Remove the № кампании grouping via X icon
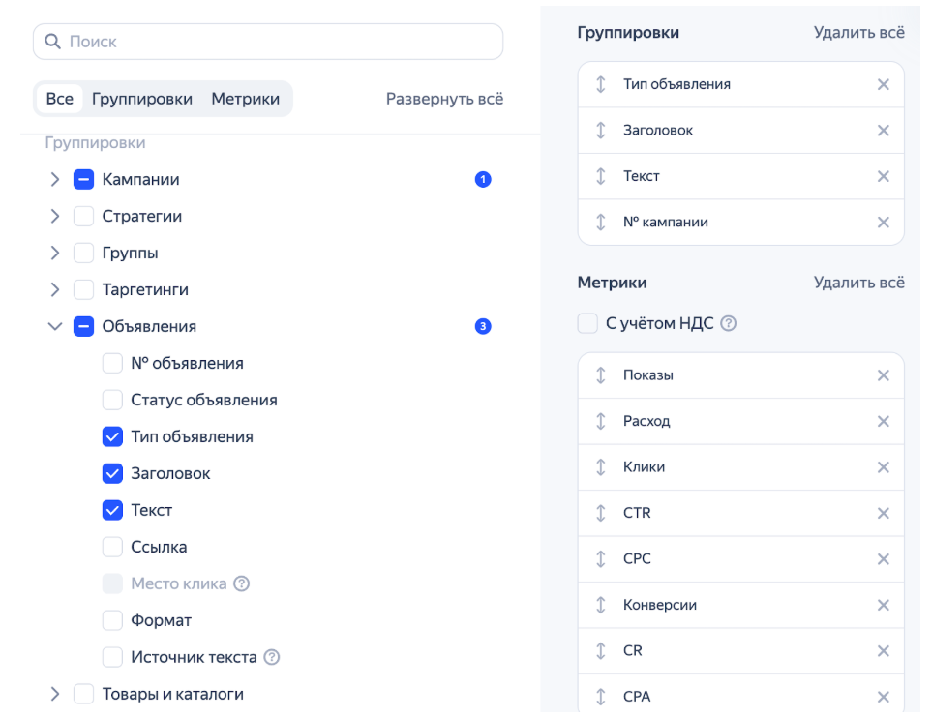The image size is (932, 718). pyautogui.click(x=883, y=223)
